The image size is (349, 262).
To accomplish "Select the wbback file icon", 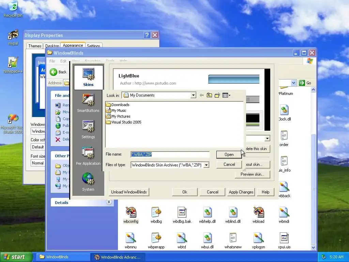I will [285, 189].
